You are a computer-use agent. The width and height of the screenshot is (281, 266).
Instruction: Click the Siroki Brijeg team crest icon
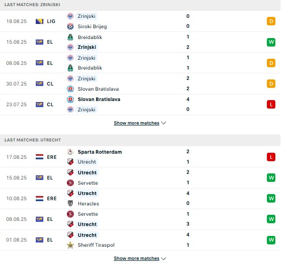(x=70, y=26)
